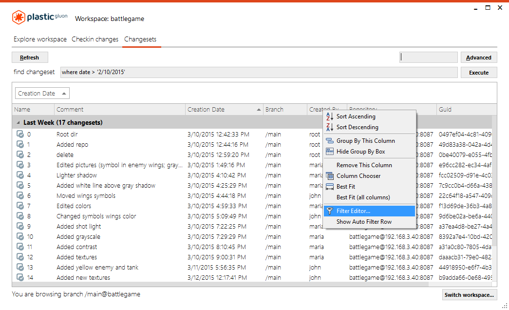Click the changeset icon for row 10 Added grayscale
Image resolution: width=509 pixels, height=310 pixels.
[x=20, y=236]
